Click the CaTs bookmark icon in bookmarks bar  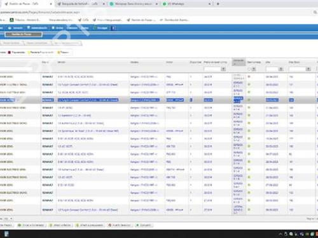coord(80,20)
